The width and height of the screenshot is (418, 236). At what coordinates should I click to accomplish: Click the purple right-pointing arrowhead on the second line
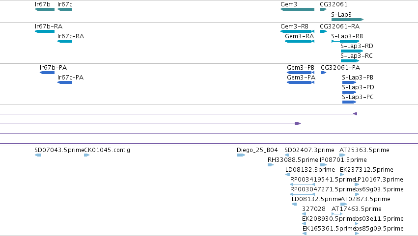[298, 124]
